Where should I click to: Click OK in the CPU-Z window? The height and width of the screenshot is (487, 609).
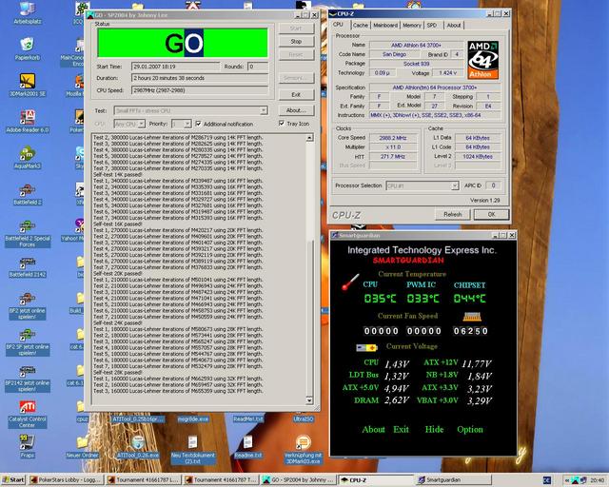(x=491, y=214)
